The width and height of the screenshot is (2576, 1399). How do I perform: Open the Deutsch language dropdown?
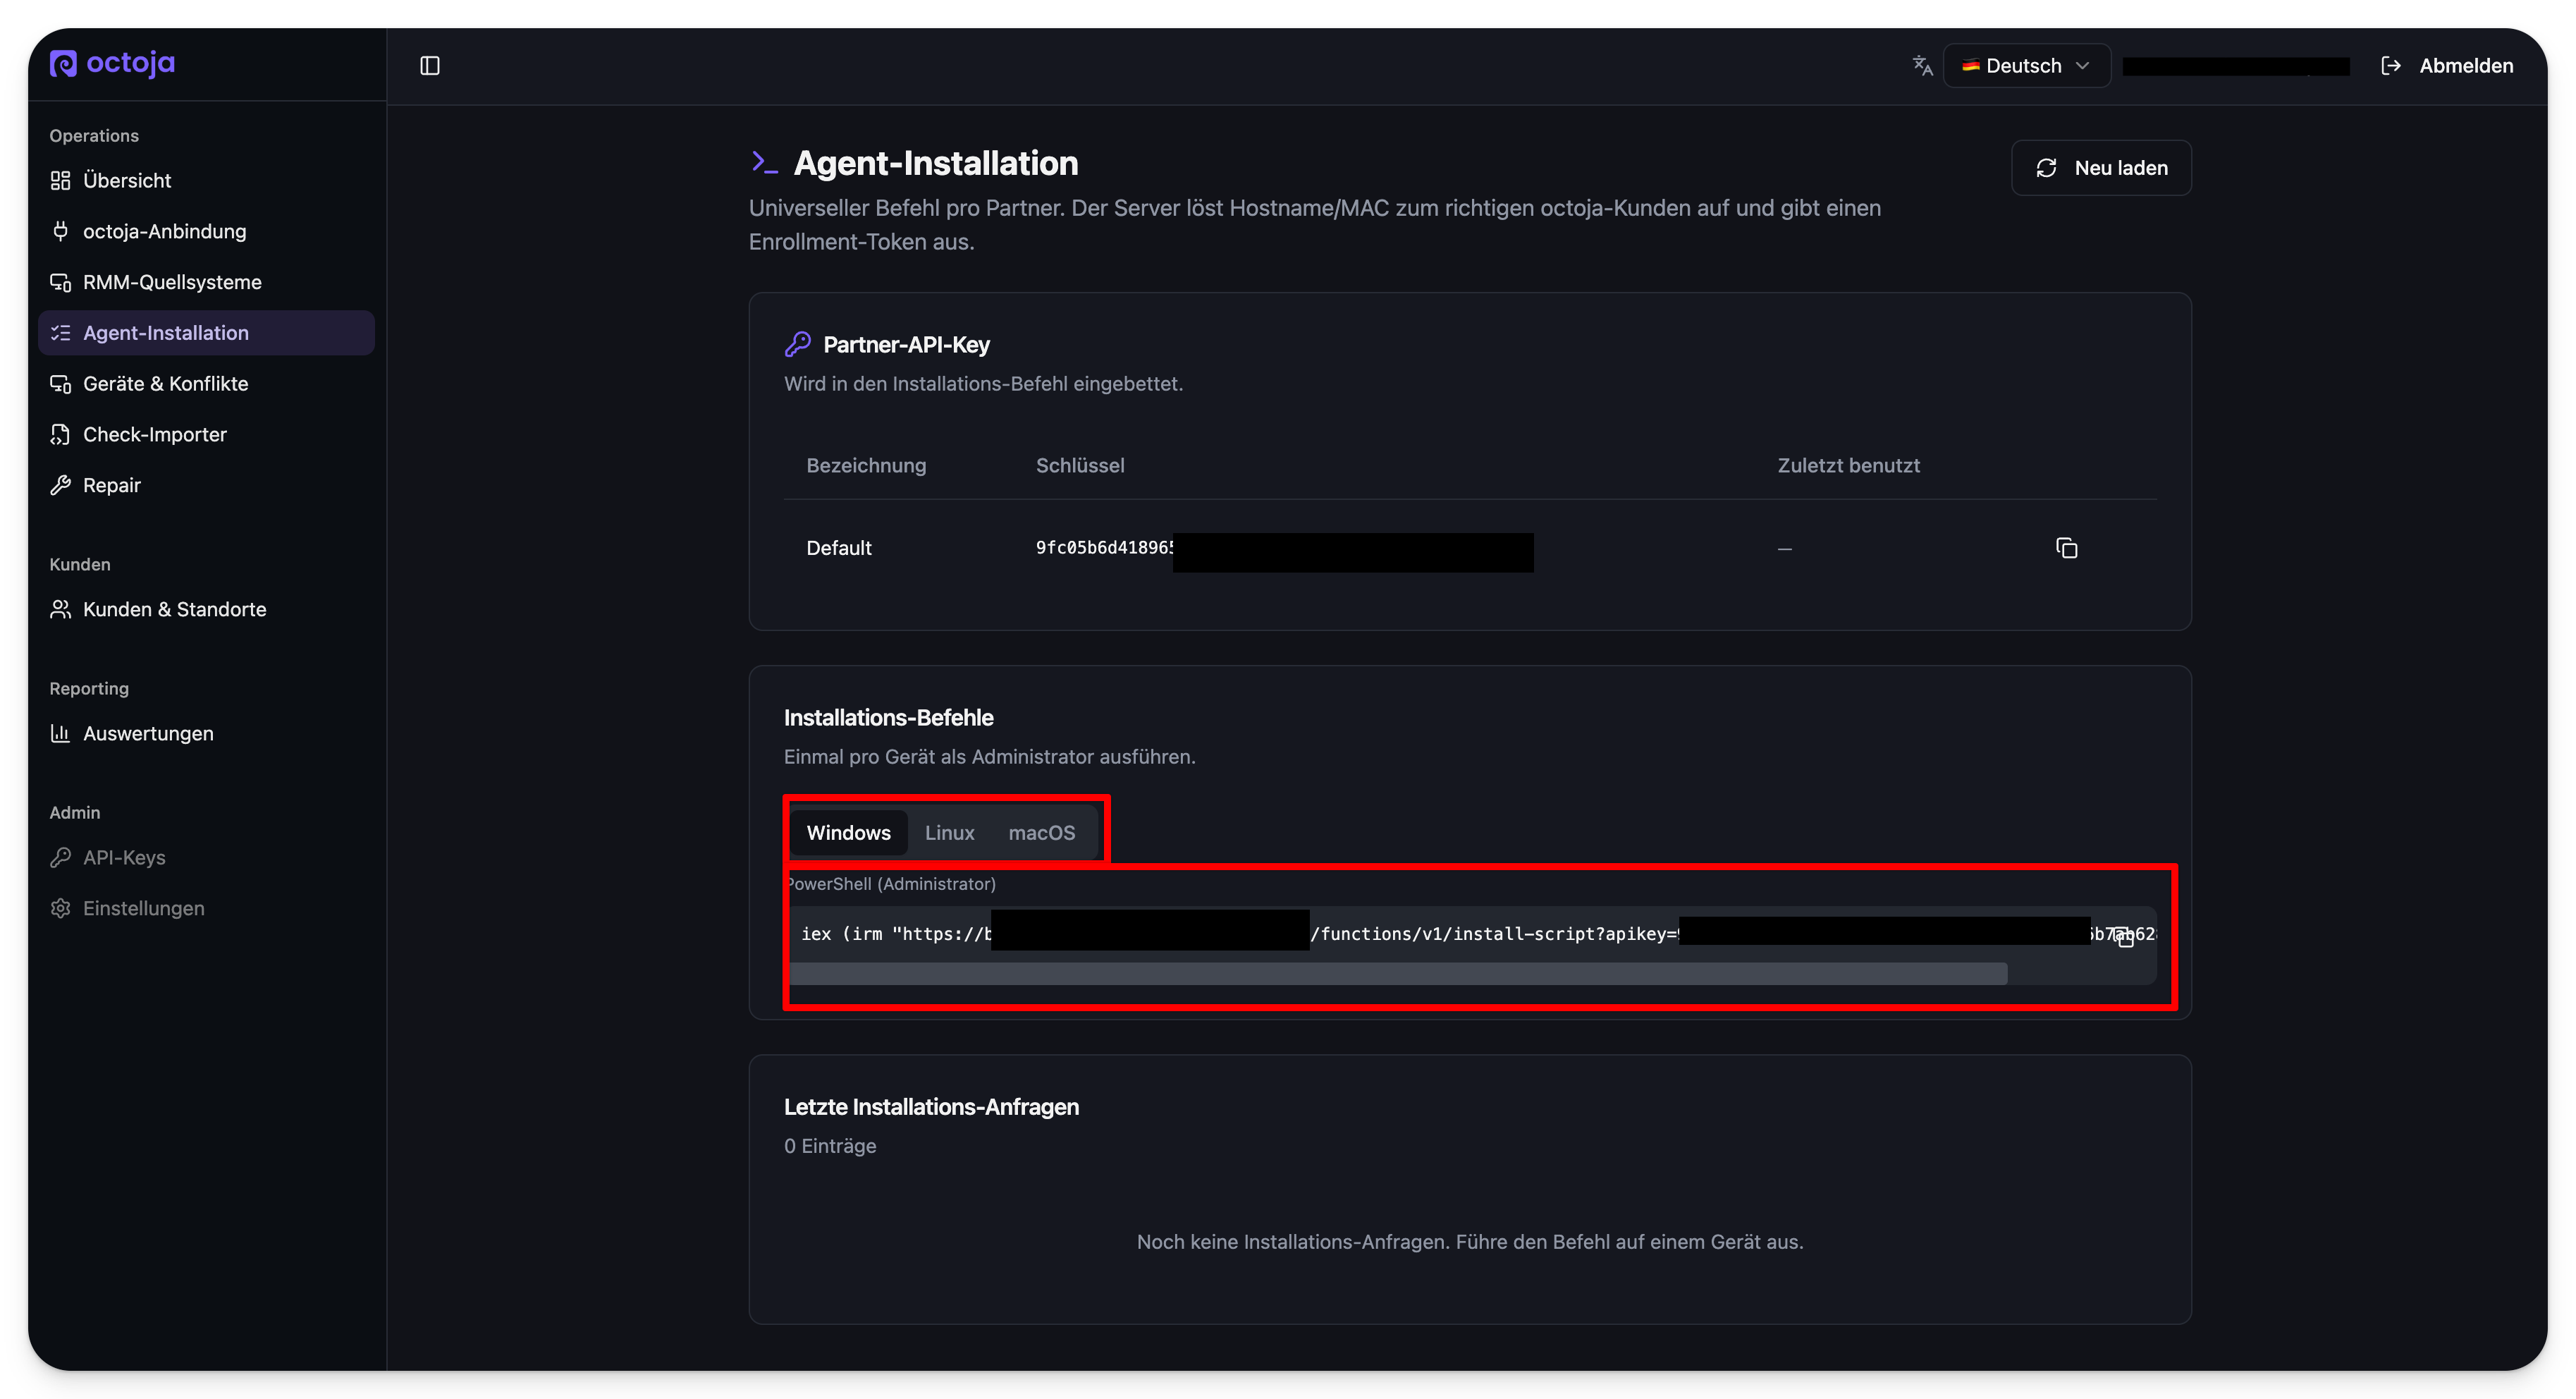[2026, 66]
